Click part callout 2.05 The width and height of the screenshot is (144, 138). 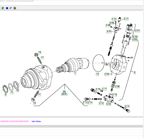135,37
